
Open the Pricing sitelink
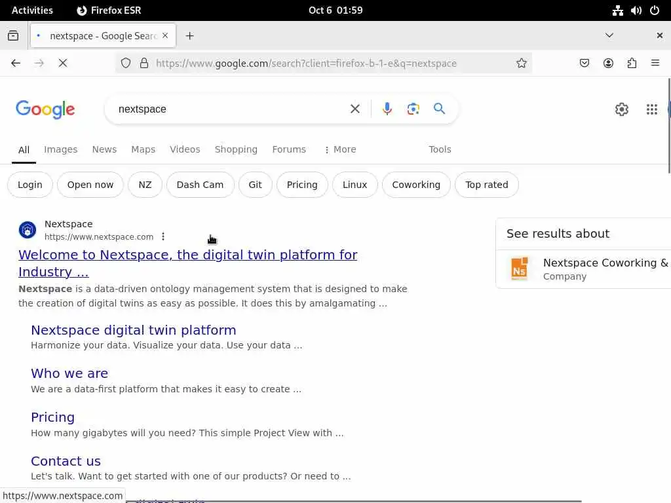click(52, 417)
